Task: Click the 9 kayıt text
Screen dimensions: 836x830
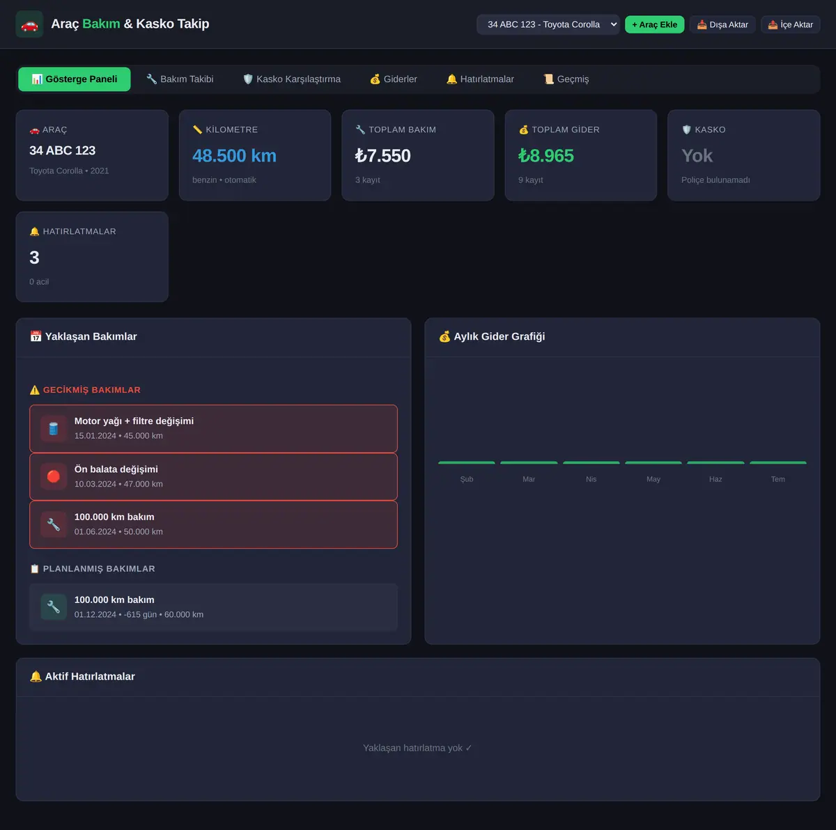Action: [x=531, y=180]
